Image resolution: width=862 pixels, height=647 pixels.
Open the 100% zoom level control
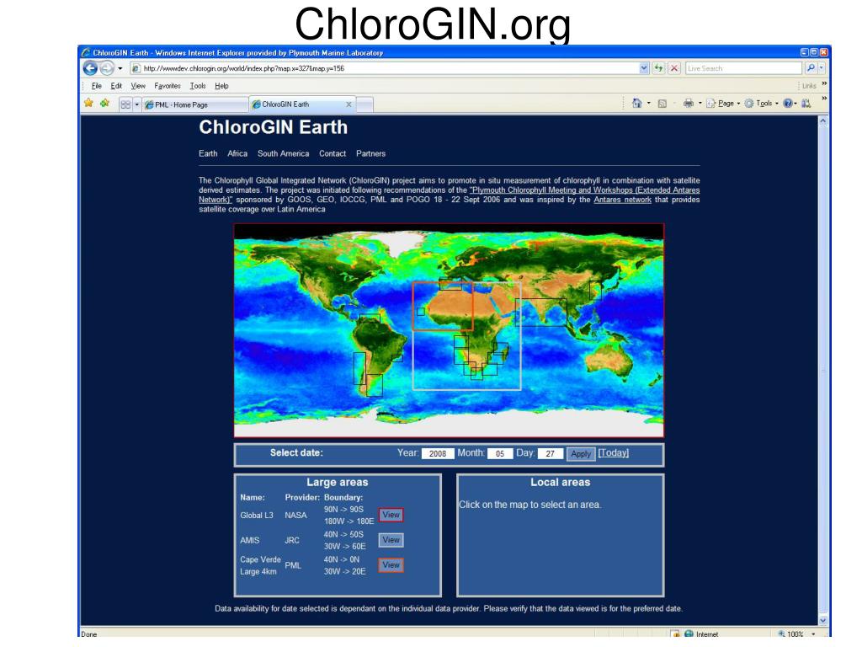pos(796,634)
